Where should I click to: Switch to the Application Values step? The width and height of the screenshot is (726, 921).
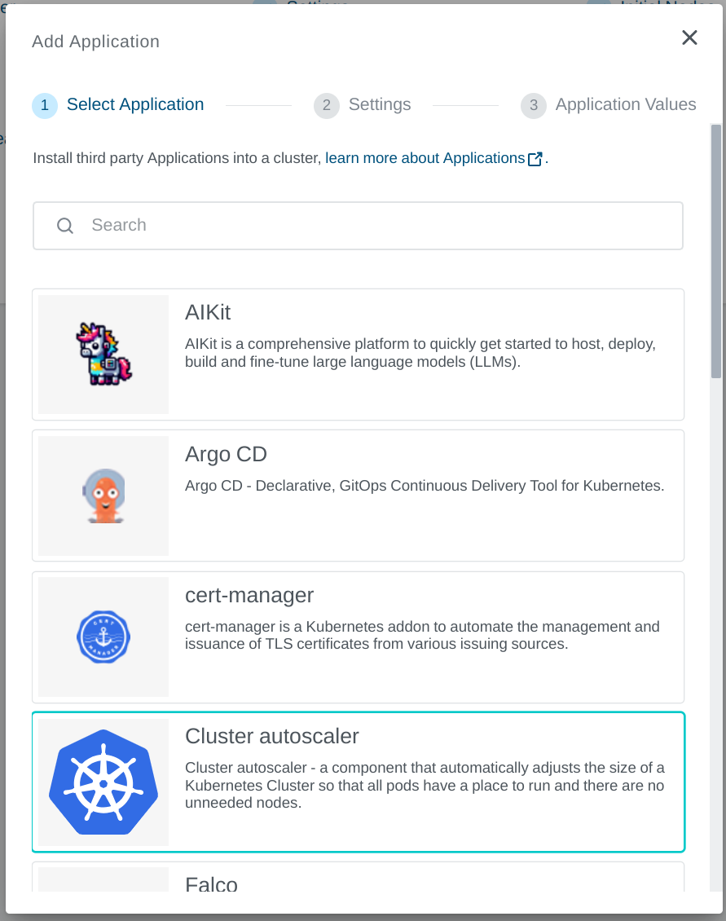626,104
